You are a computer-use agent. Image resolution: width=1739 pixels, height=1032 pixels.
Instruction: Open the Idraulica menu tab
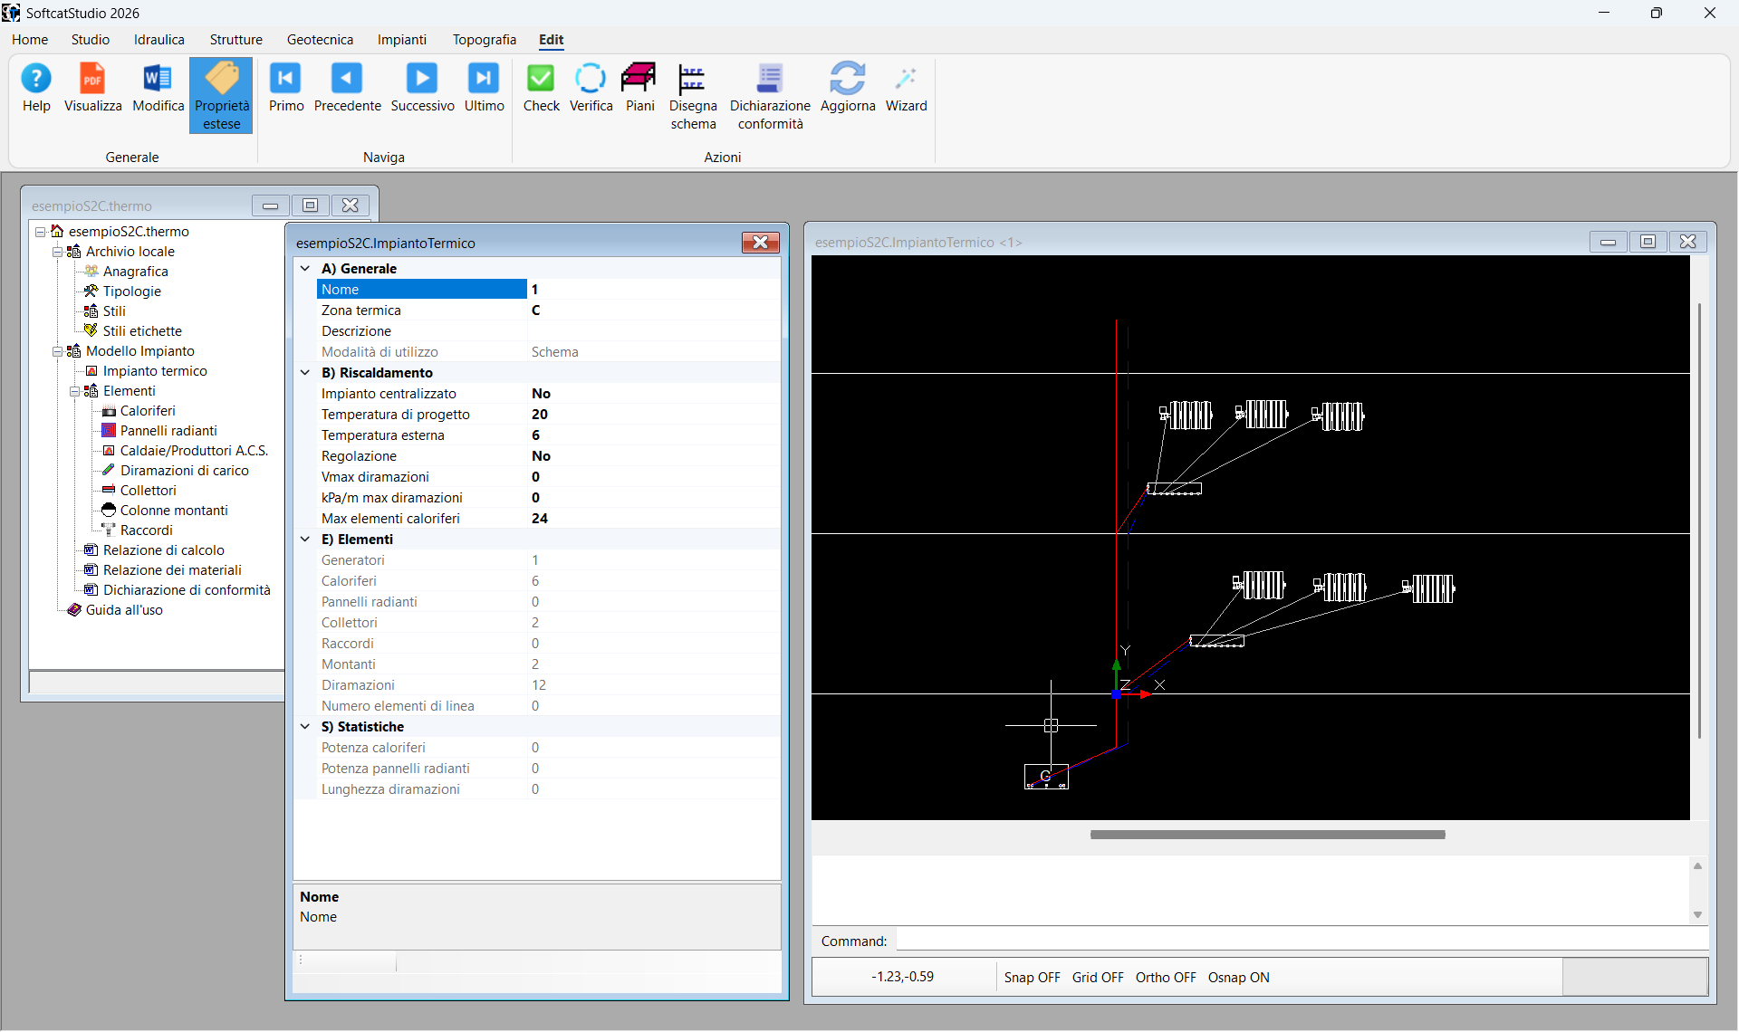(159, 40)
